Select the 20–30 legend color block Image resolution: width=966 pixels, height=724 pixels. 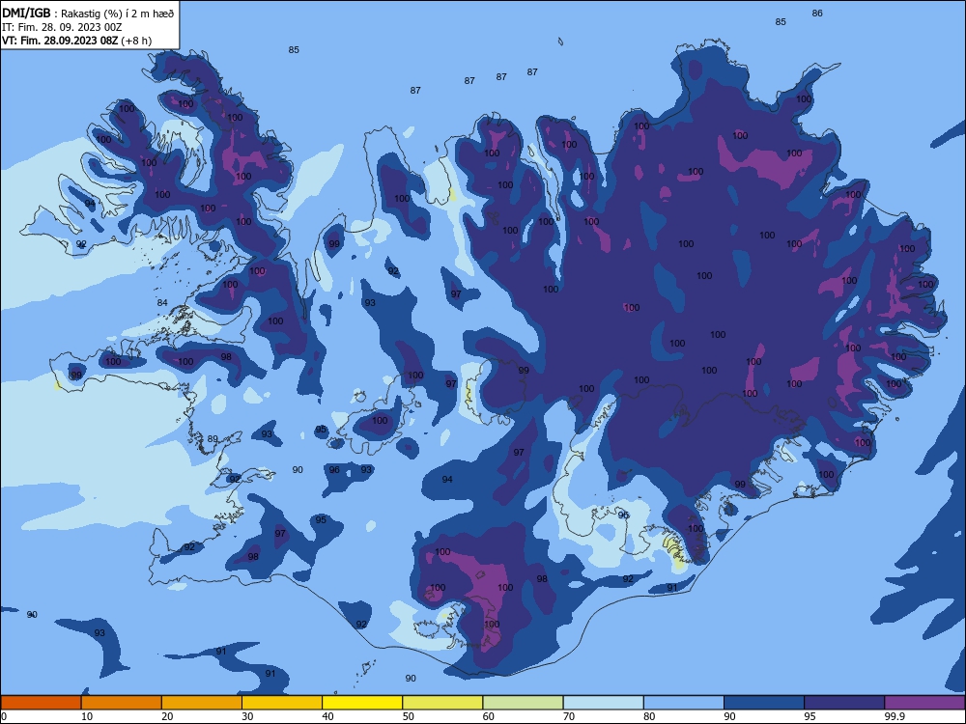pos(202,703)
